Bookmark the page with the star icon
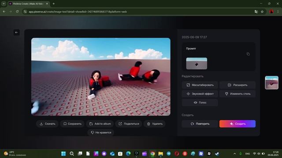The image size is (282, 158). tap(262, 12)
